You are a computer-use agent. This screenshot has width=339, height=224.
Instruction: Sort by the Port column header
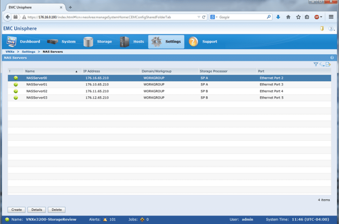click(x=294, y=71)
